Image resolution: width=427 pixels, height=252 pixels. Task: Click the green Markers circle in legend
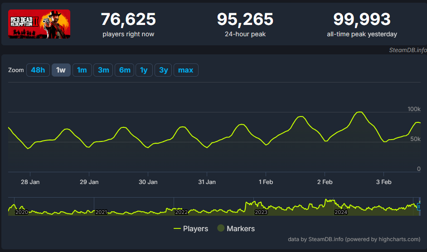pyautogui.click(x=221, y=228)
